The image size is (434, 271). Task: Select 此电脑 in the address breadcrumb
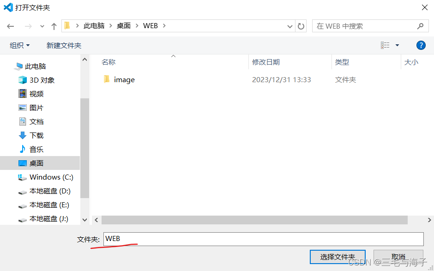(x=94, y=26)
